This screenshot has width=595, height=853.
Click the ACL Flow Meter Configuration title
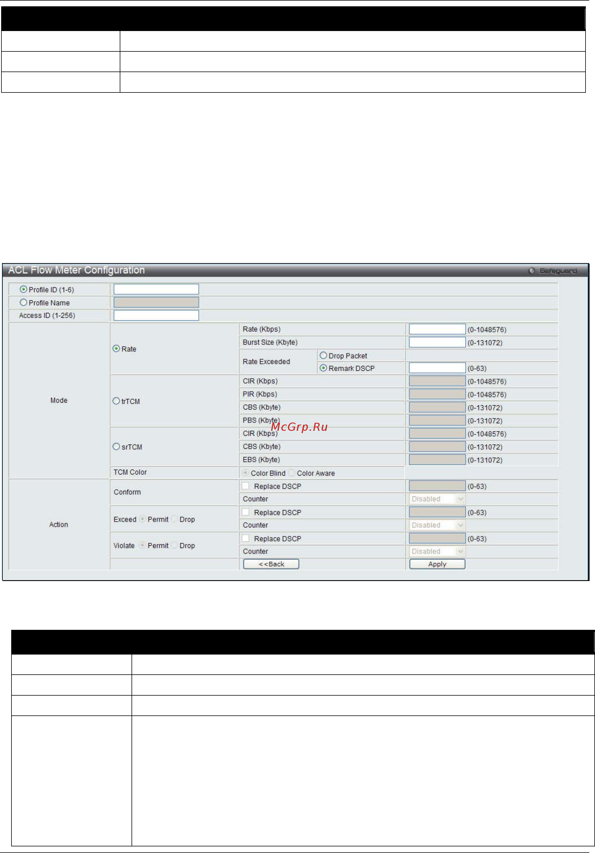[76, 270]
